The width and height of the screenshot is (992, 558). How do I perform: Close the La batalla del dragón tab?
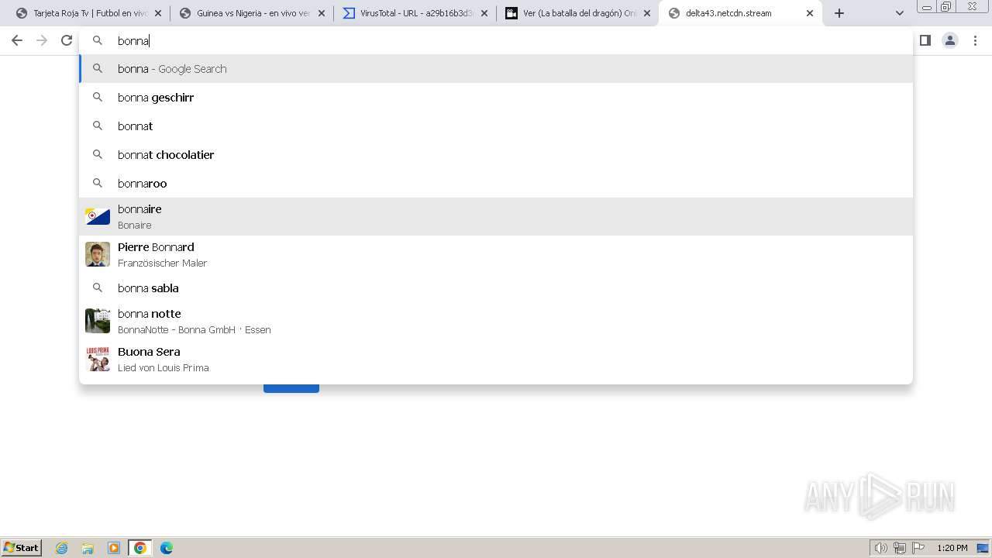point(647,13)
